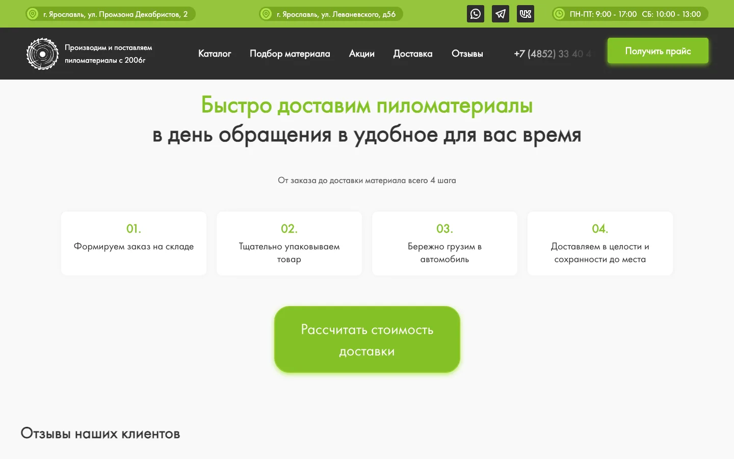Go to the Акции menu item
Image resolution: width=734 pixels, height=459 pixels.
click(362, 54)
